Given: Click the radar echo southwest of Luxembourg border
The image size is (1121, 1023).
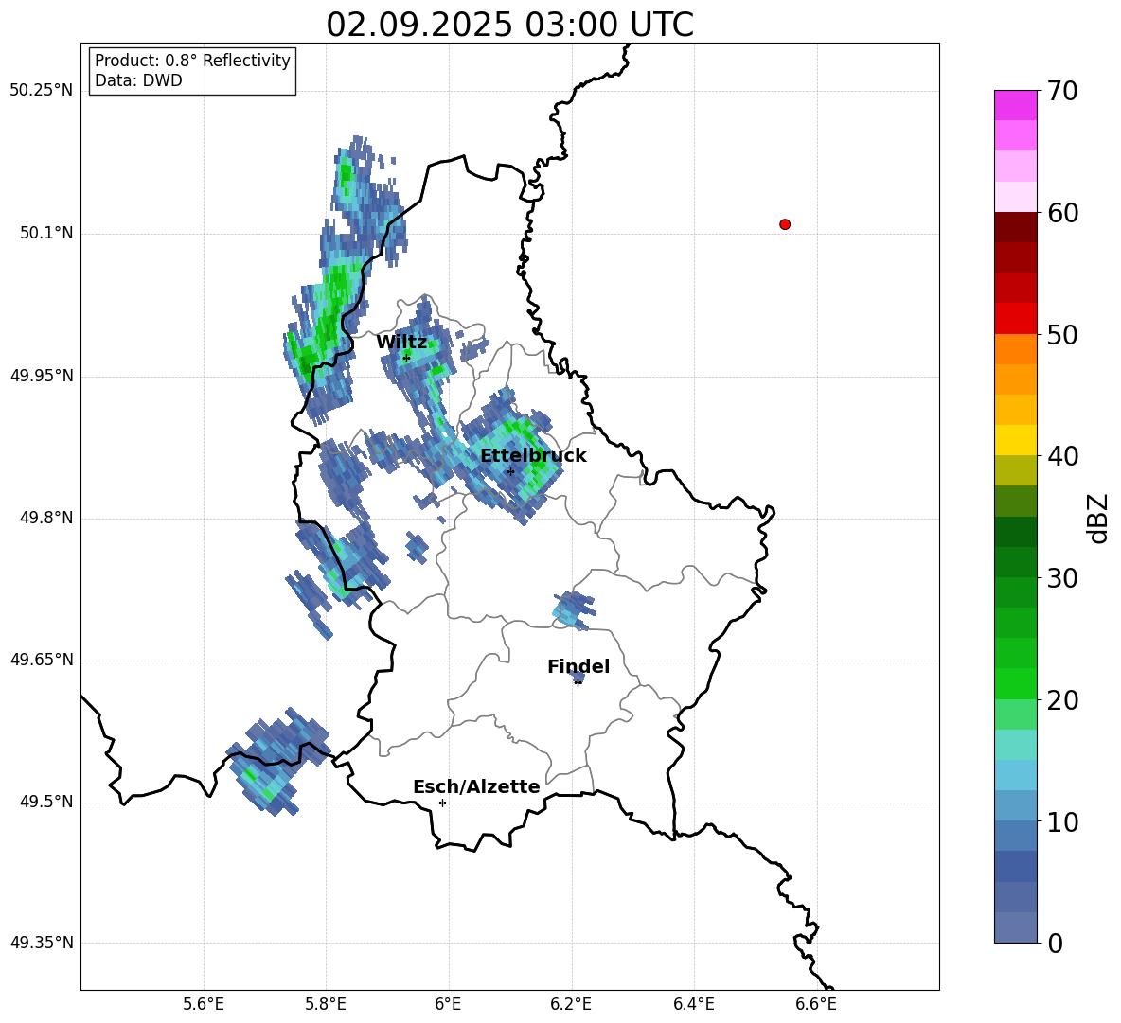Looking at the screenshot, I should click(276, 762).
